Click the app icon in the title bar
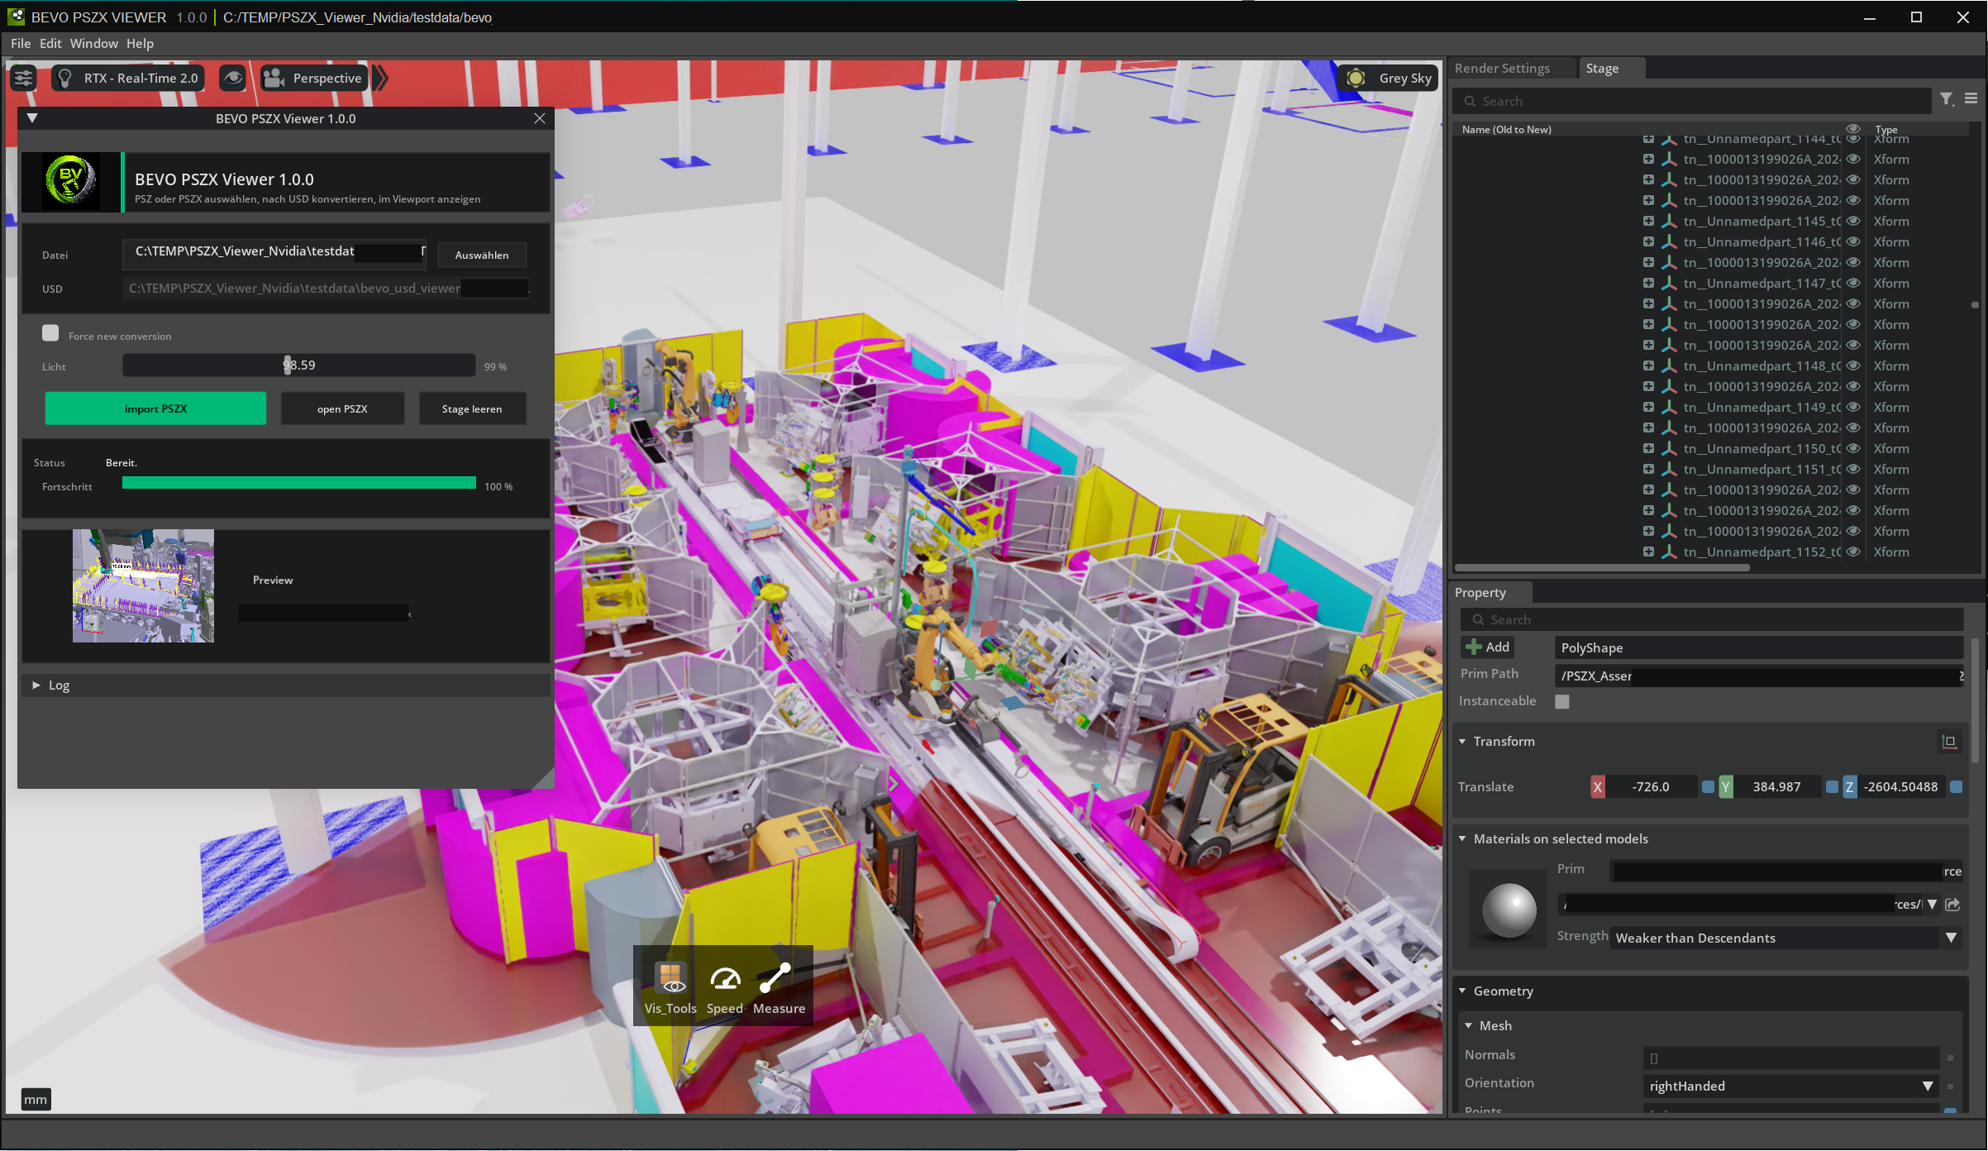This screenshot has width=1988, height=1151. click(16, 17)
